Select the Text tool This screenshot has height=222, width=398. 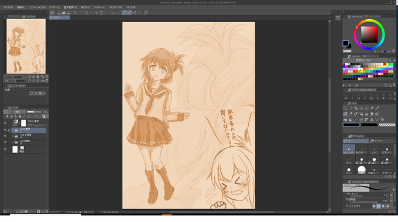click(372, 119)
